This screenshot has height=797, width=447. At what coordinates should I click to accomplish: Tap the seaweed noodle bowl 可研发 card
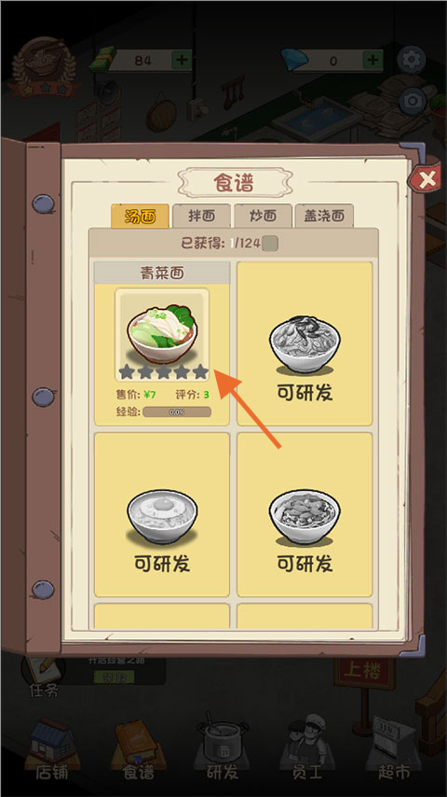(x=305, y=344)
